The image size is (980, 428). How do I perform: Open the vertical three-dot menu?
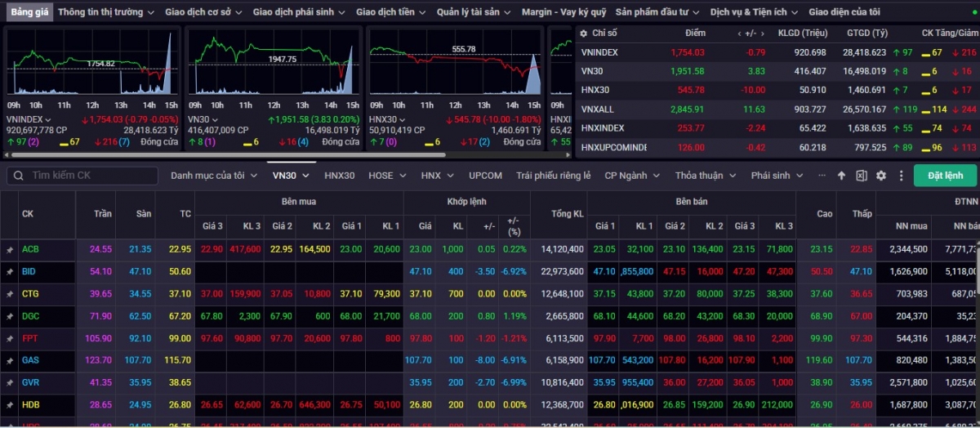point(901,176)
